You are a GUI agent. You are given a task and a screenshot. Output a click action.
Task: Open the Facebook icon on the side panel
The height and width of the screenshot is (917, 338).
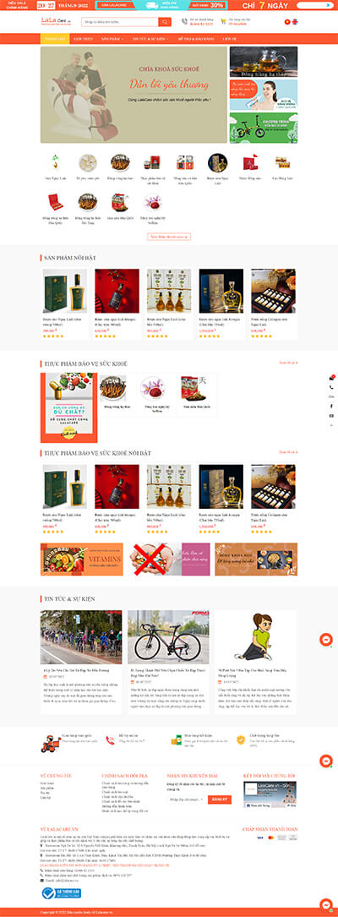coord(331,406)
